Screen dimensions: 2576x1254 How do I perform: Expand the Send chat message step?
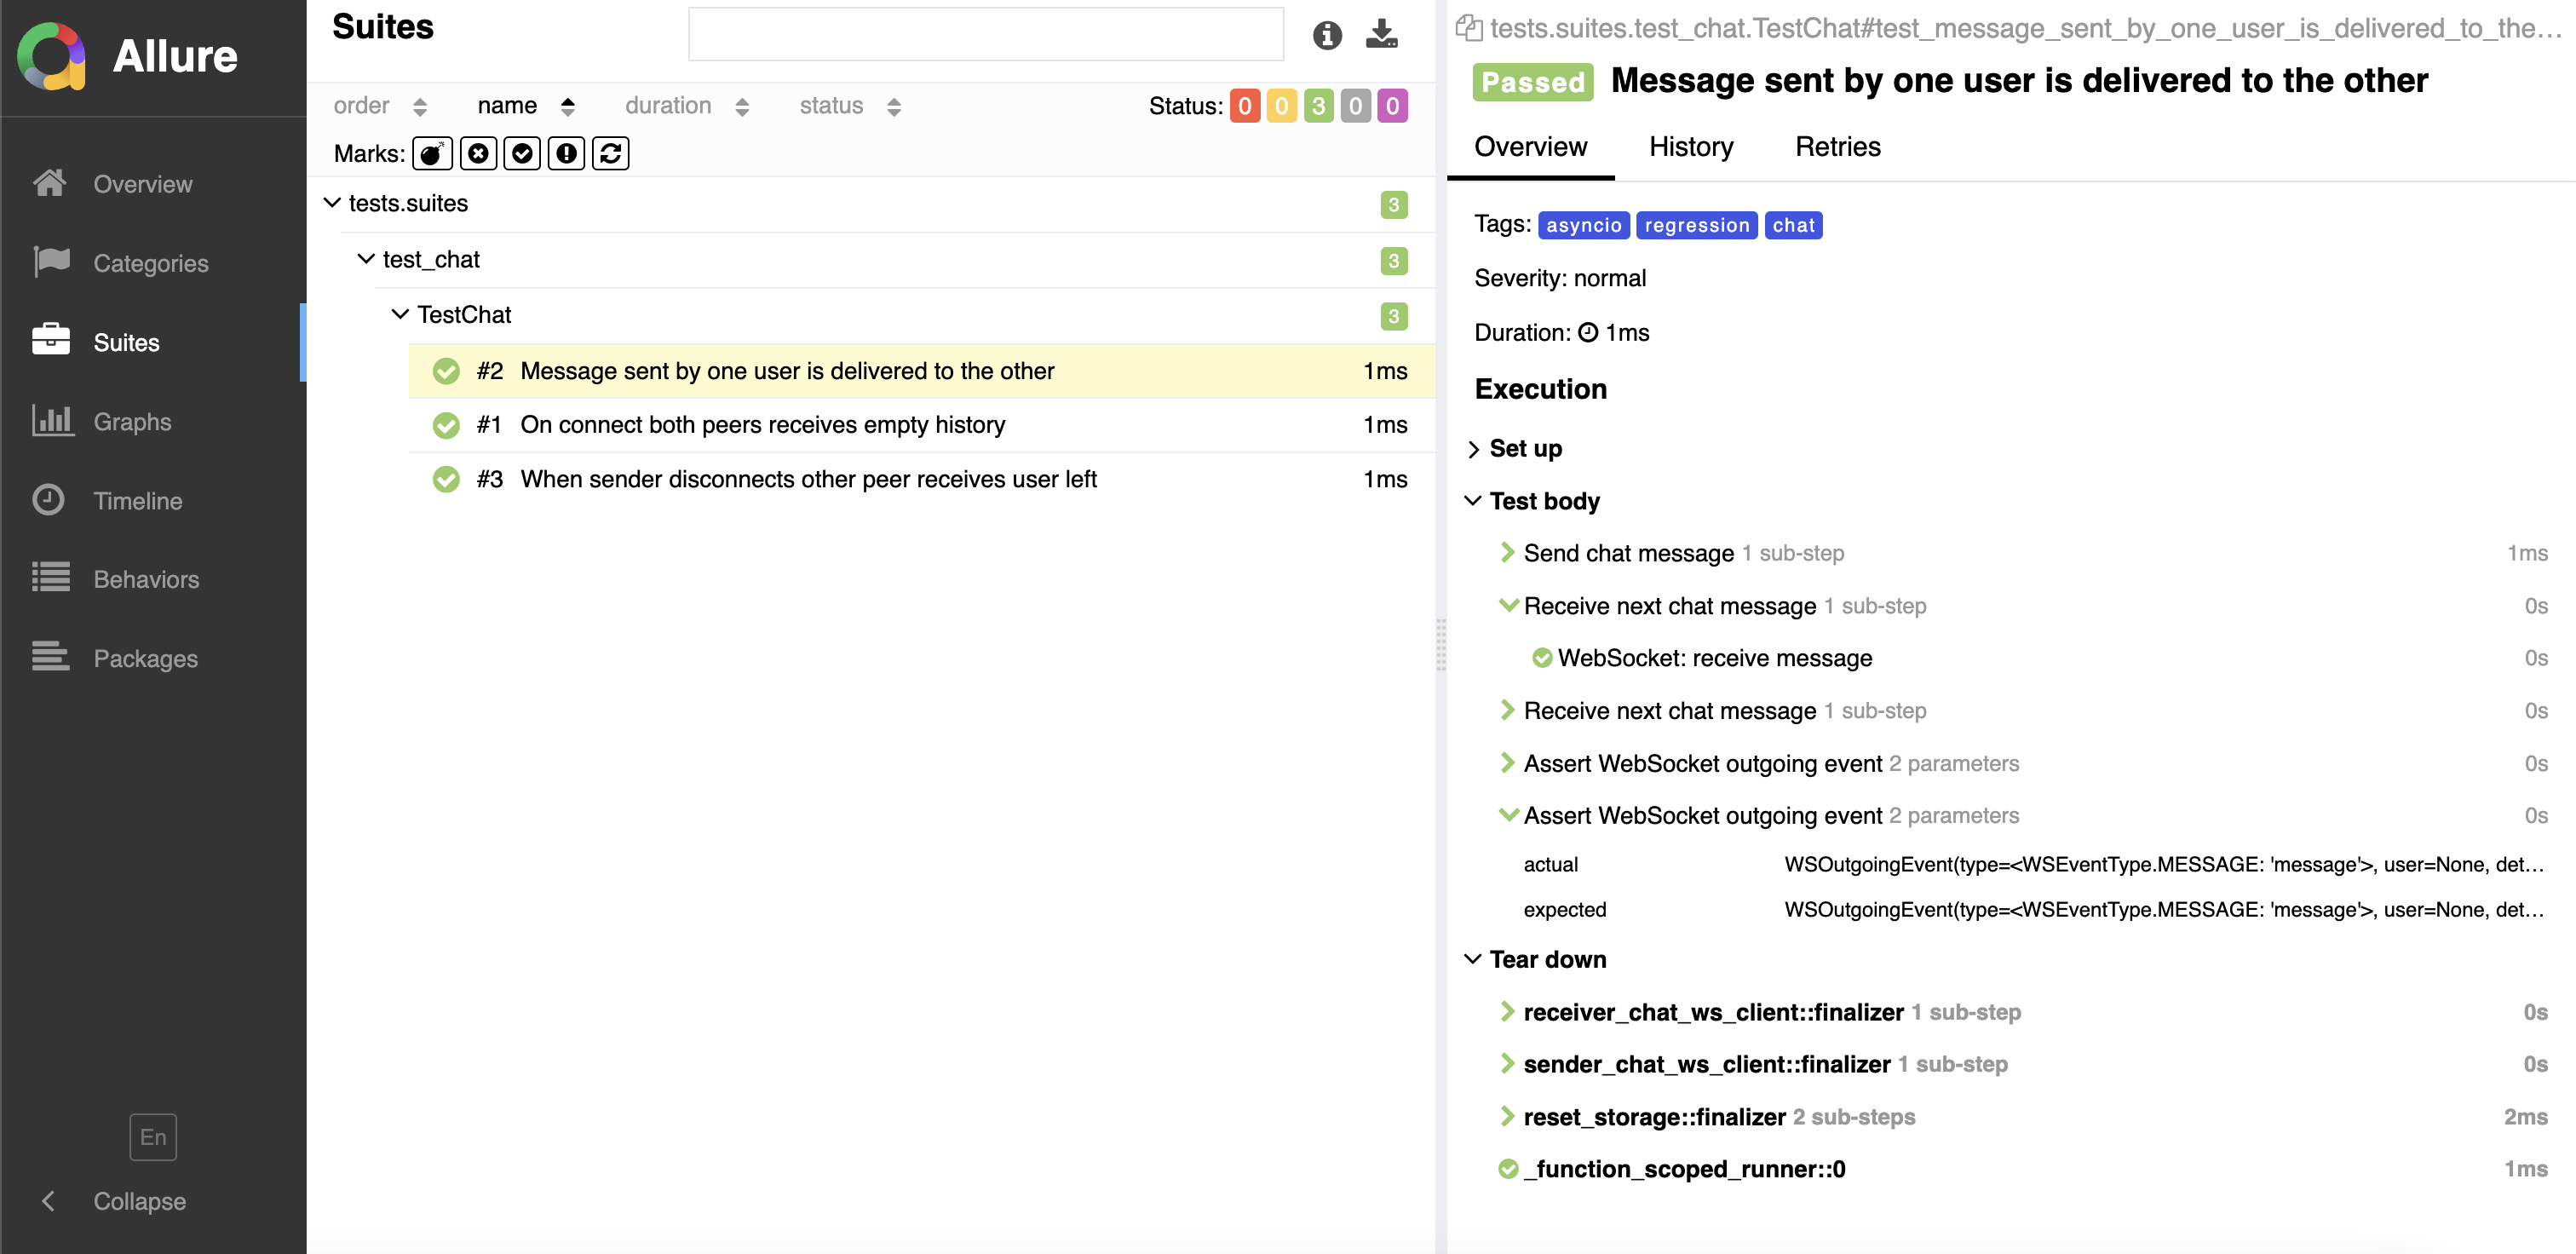click(1508, 552)
